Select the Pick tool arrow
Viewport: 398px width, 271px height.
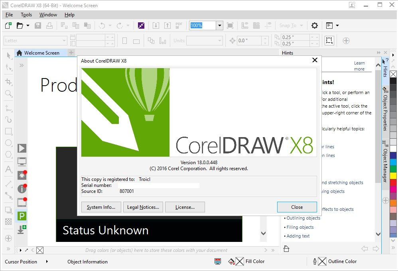9,55
